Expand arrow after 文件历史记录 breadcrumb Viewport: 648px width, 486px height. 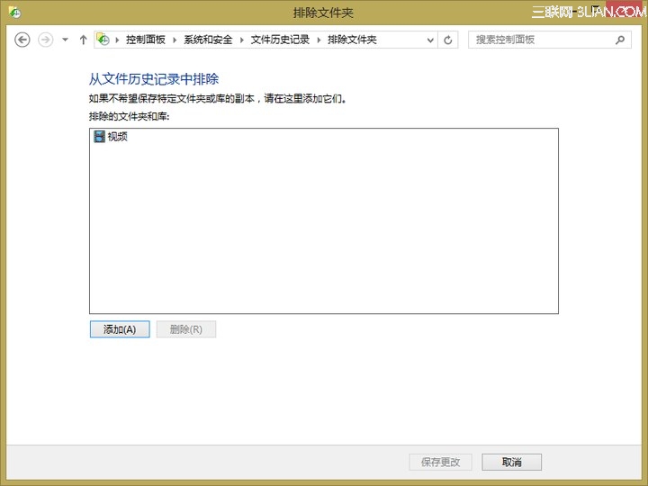pos(319,40)
